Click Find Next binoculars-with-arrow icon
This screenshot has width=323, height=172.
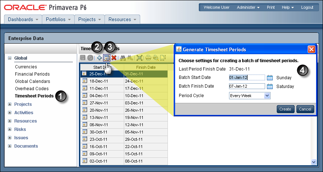tap(130, 58)
